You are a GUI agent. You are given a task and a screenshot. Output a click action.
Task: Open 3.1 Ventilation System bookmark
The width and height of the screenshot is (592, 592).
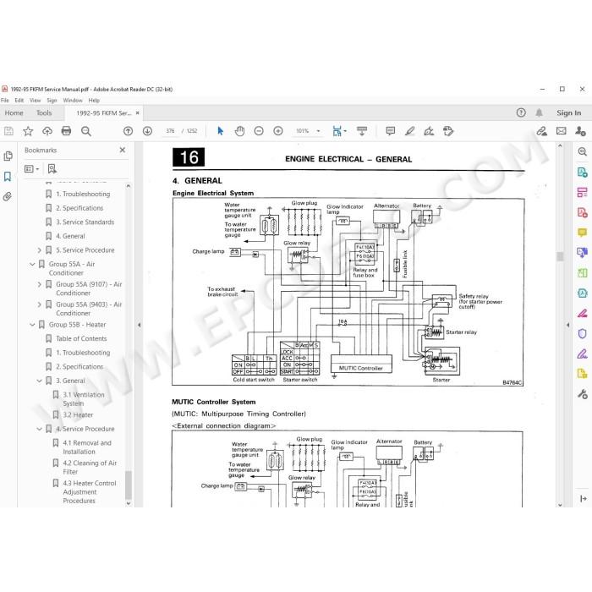pyautogui.click(x=84, y=399)
